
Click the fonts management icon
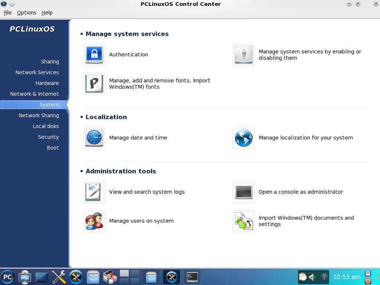coord(94,84)
